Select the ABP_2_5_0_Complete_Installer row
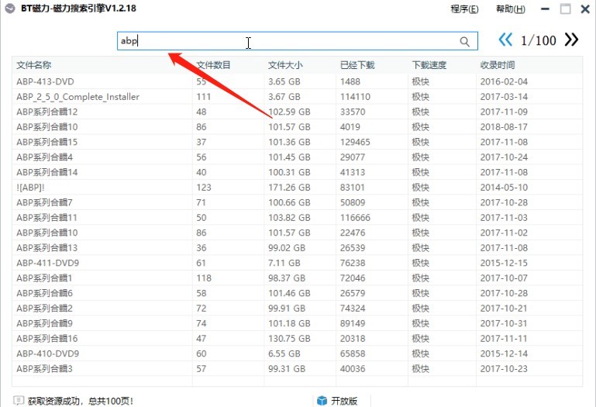The height and width of the screenshot is (407, 596). pyautogui.click(x=298, y=97)
